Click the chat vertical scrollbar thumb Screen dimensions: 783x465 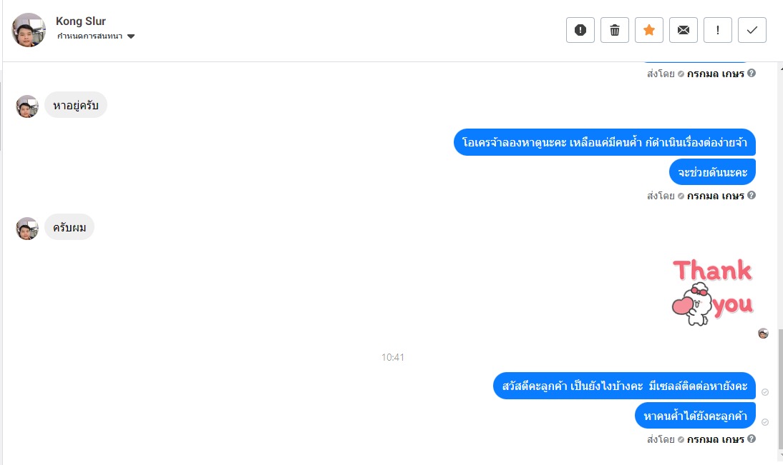[x=780, y=389]
